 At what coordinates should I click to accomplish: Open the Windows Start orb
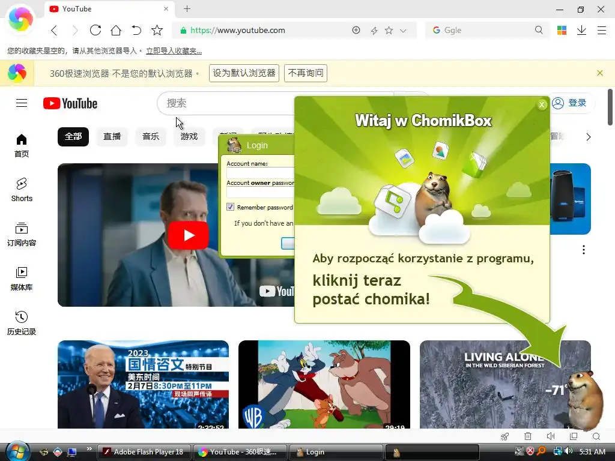pyautogui.click(x=17, y=451)
